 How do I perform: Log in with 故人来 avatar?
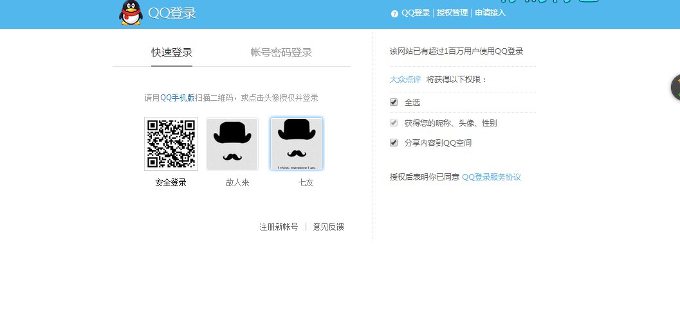point(232,144)
